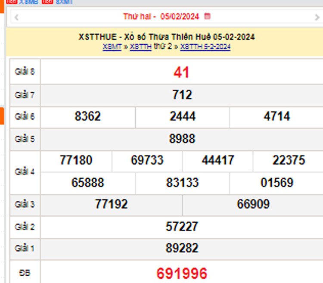This screenshot has height=283, width=323.
Task: Click the Giải 5 result 8988
Action: tap(182, 139)
